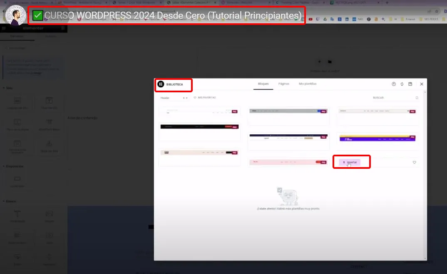The height and width of the screenshot is (274, 447).
Task: Select the Editor de texto widget
Action: click(17, 238)
